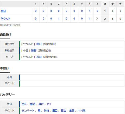Open winning pitcher 田口 profile

pyautogui.click(x=39, y=44)
